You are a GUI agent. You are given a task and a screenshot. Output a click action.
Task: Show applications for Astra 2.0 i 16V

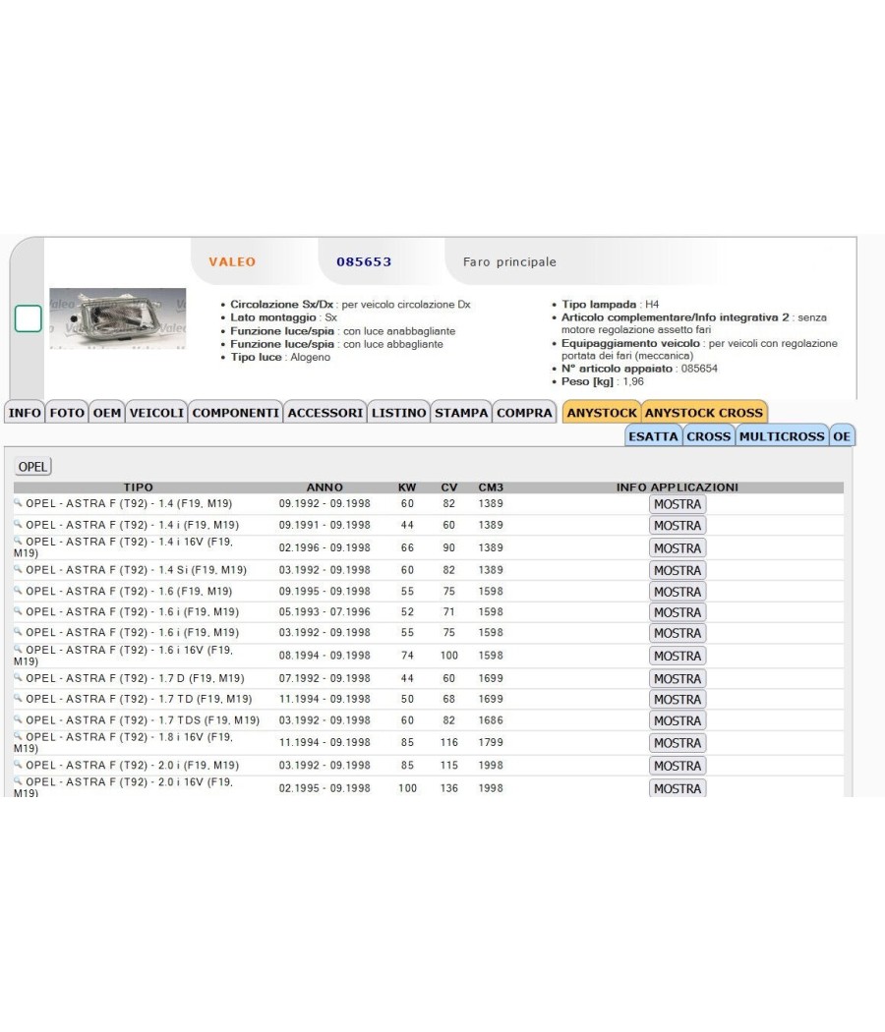[678, 788]
